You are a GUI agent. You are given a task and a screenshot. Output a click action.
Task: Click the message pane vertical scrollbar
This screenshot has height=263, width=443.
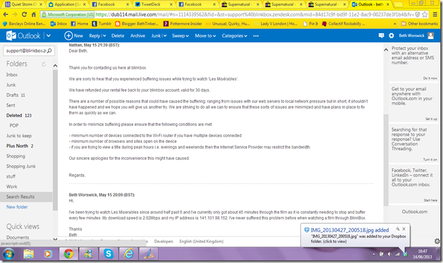click(x=386, y=160)
